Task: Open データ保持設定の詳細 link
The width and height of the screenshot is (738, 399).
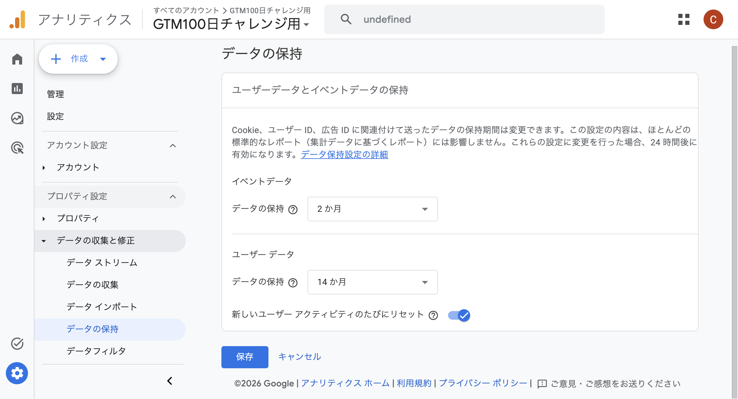Action: (344, 155)
